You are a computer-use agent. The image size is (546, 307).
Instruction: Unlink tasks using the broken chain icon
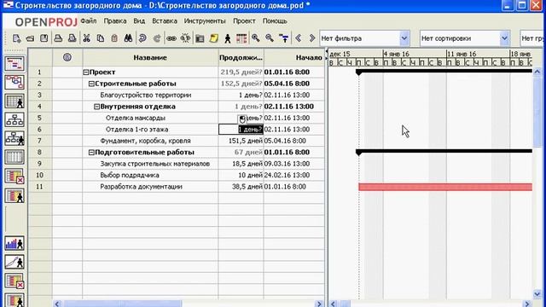[x=186, y=38]
